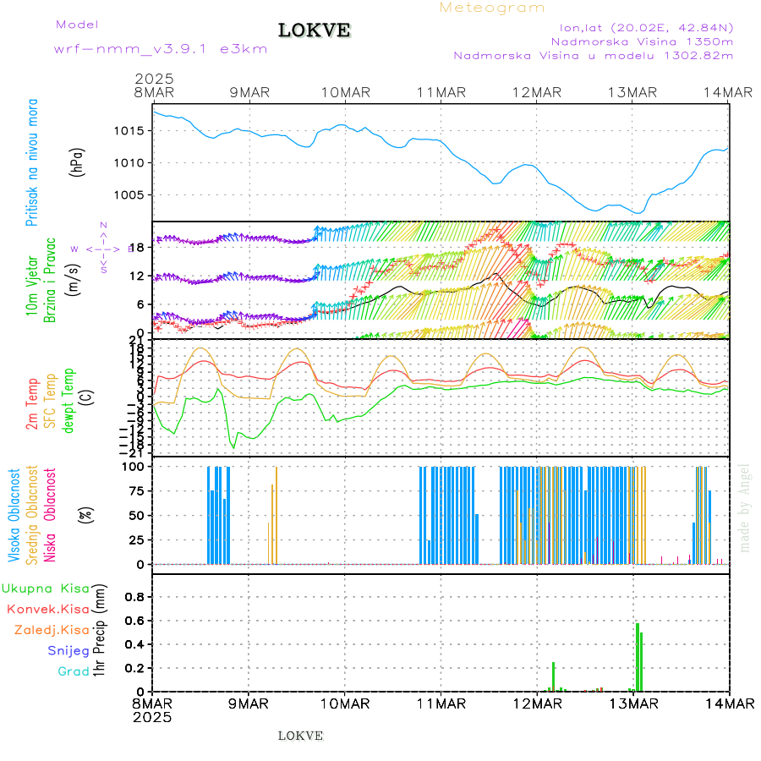761x761 pixels.
Task: Click the bold LOKVE title at top
Action: [315, 30]
